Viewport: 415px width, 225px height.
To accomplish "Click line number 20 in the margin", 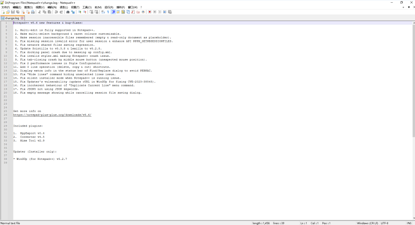I will click(5, 93).
